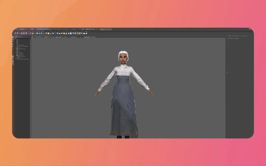
Task: Switch to the Rendering shelf tab
Action: (x=42, y=32)
